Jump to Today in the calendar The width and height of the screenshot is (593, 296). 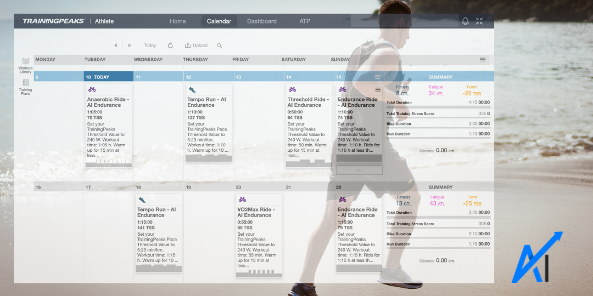(x=150, y=45)
